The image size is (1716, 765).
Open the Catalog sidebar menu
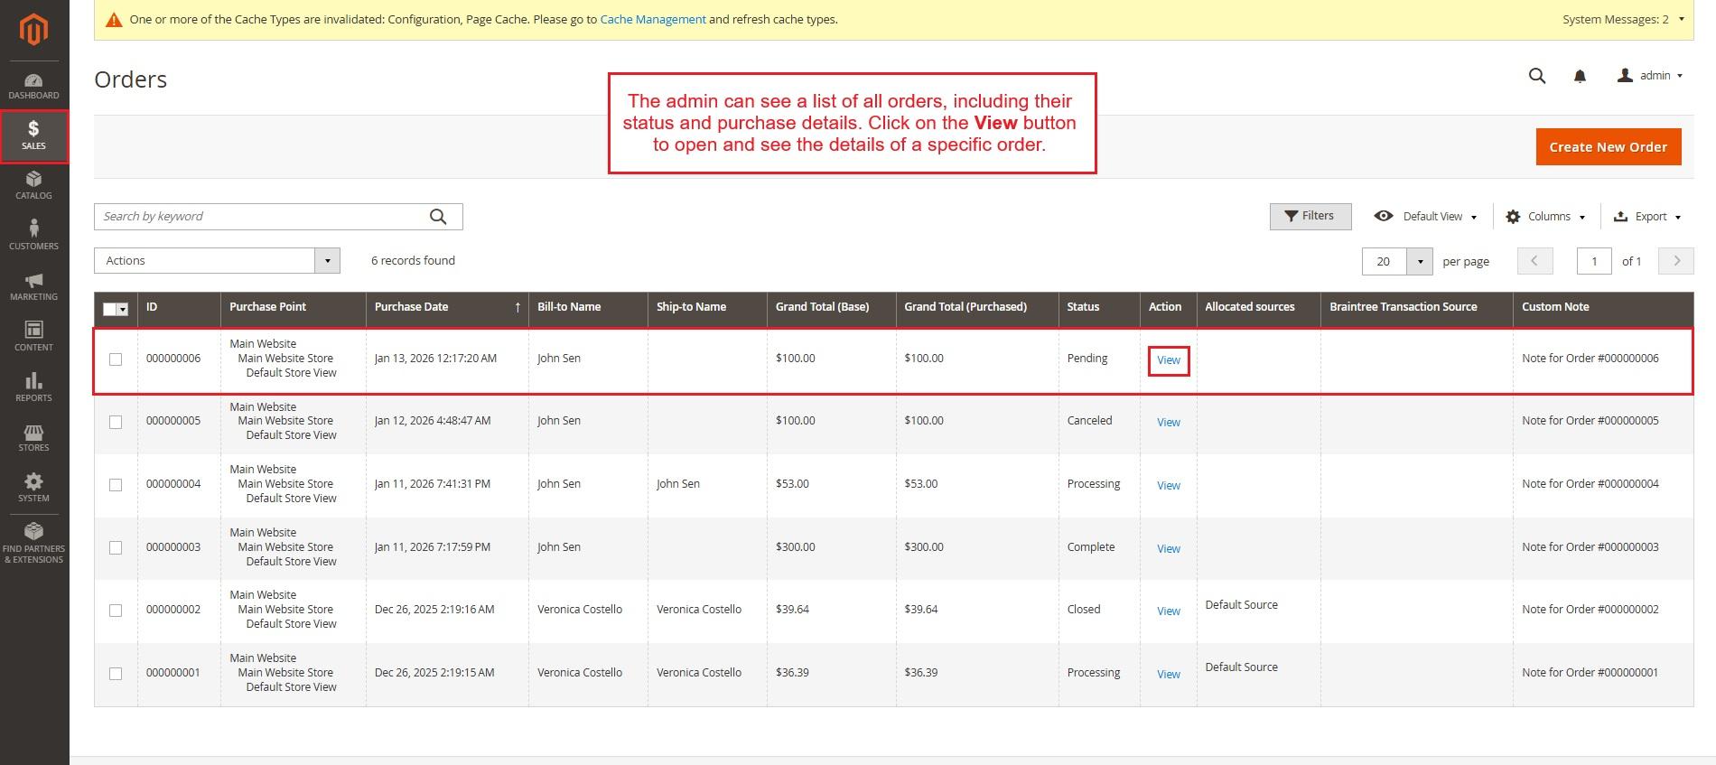click(x=33, y=185)
